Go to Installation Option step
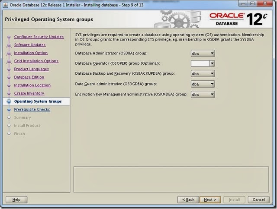This screenshot has height=209, width=277. 31,53
